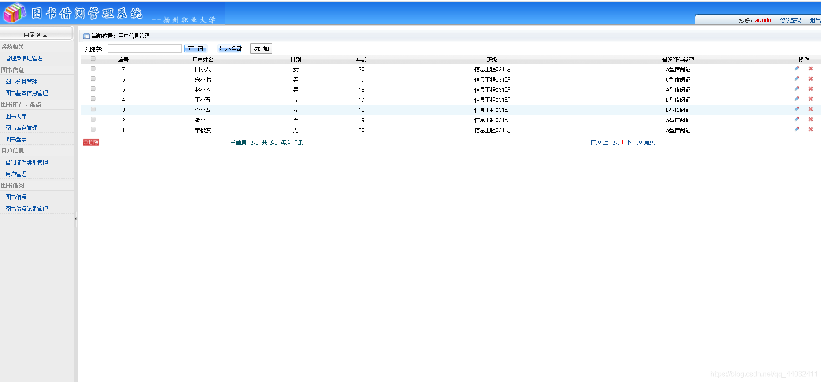Open 图书基本信息管理 in sidebar
821x382 pixels.
point(26,93)
